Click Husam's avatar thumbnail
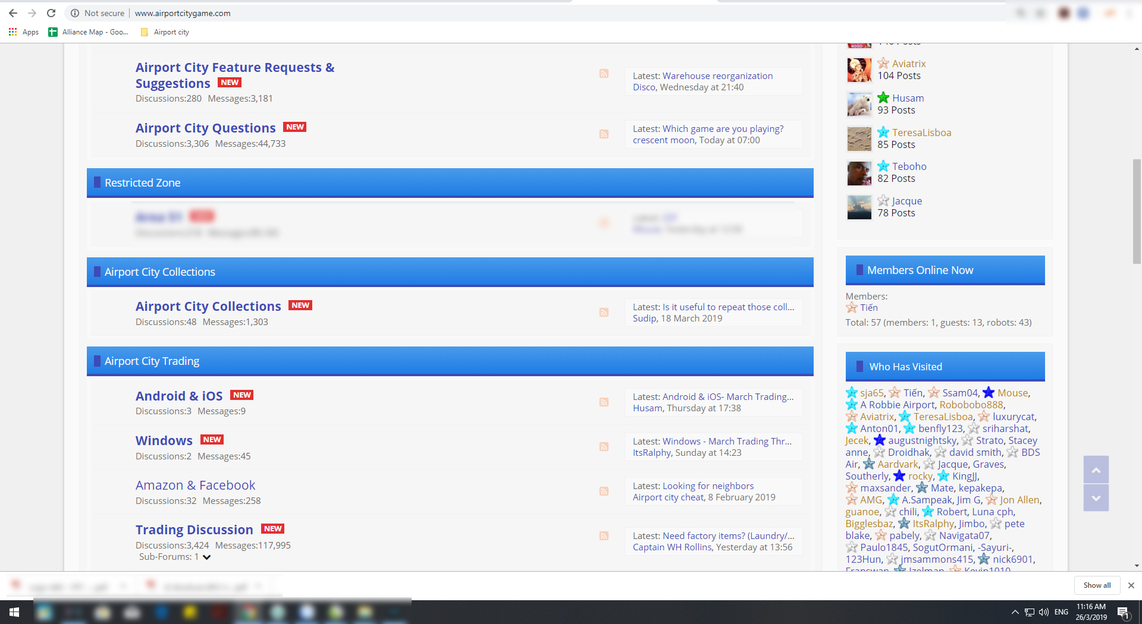The width and height of the screenshot is (1142, 624). (859, 105)
